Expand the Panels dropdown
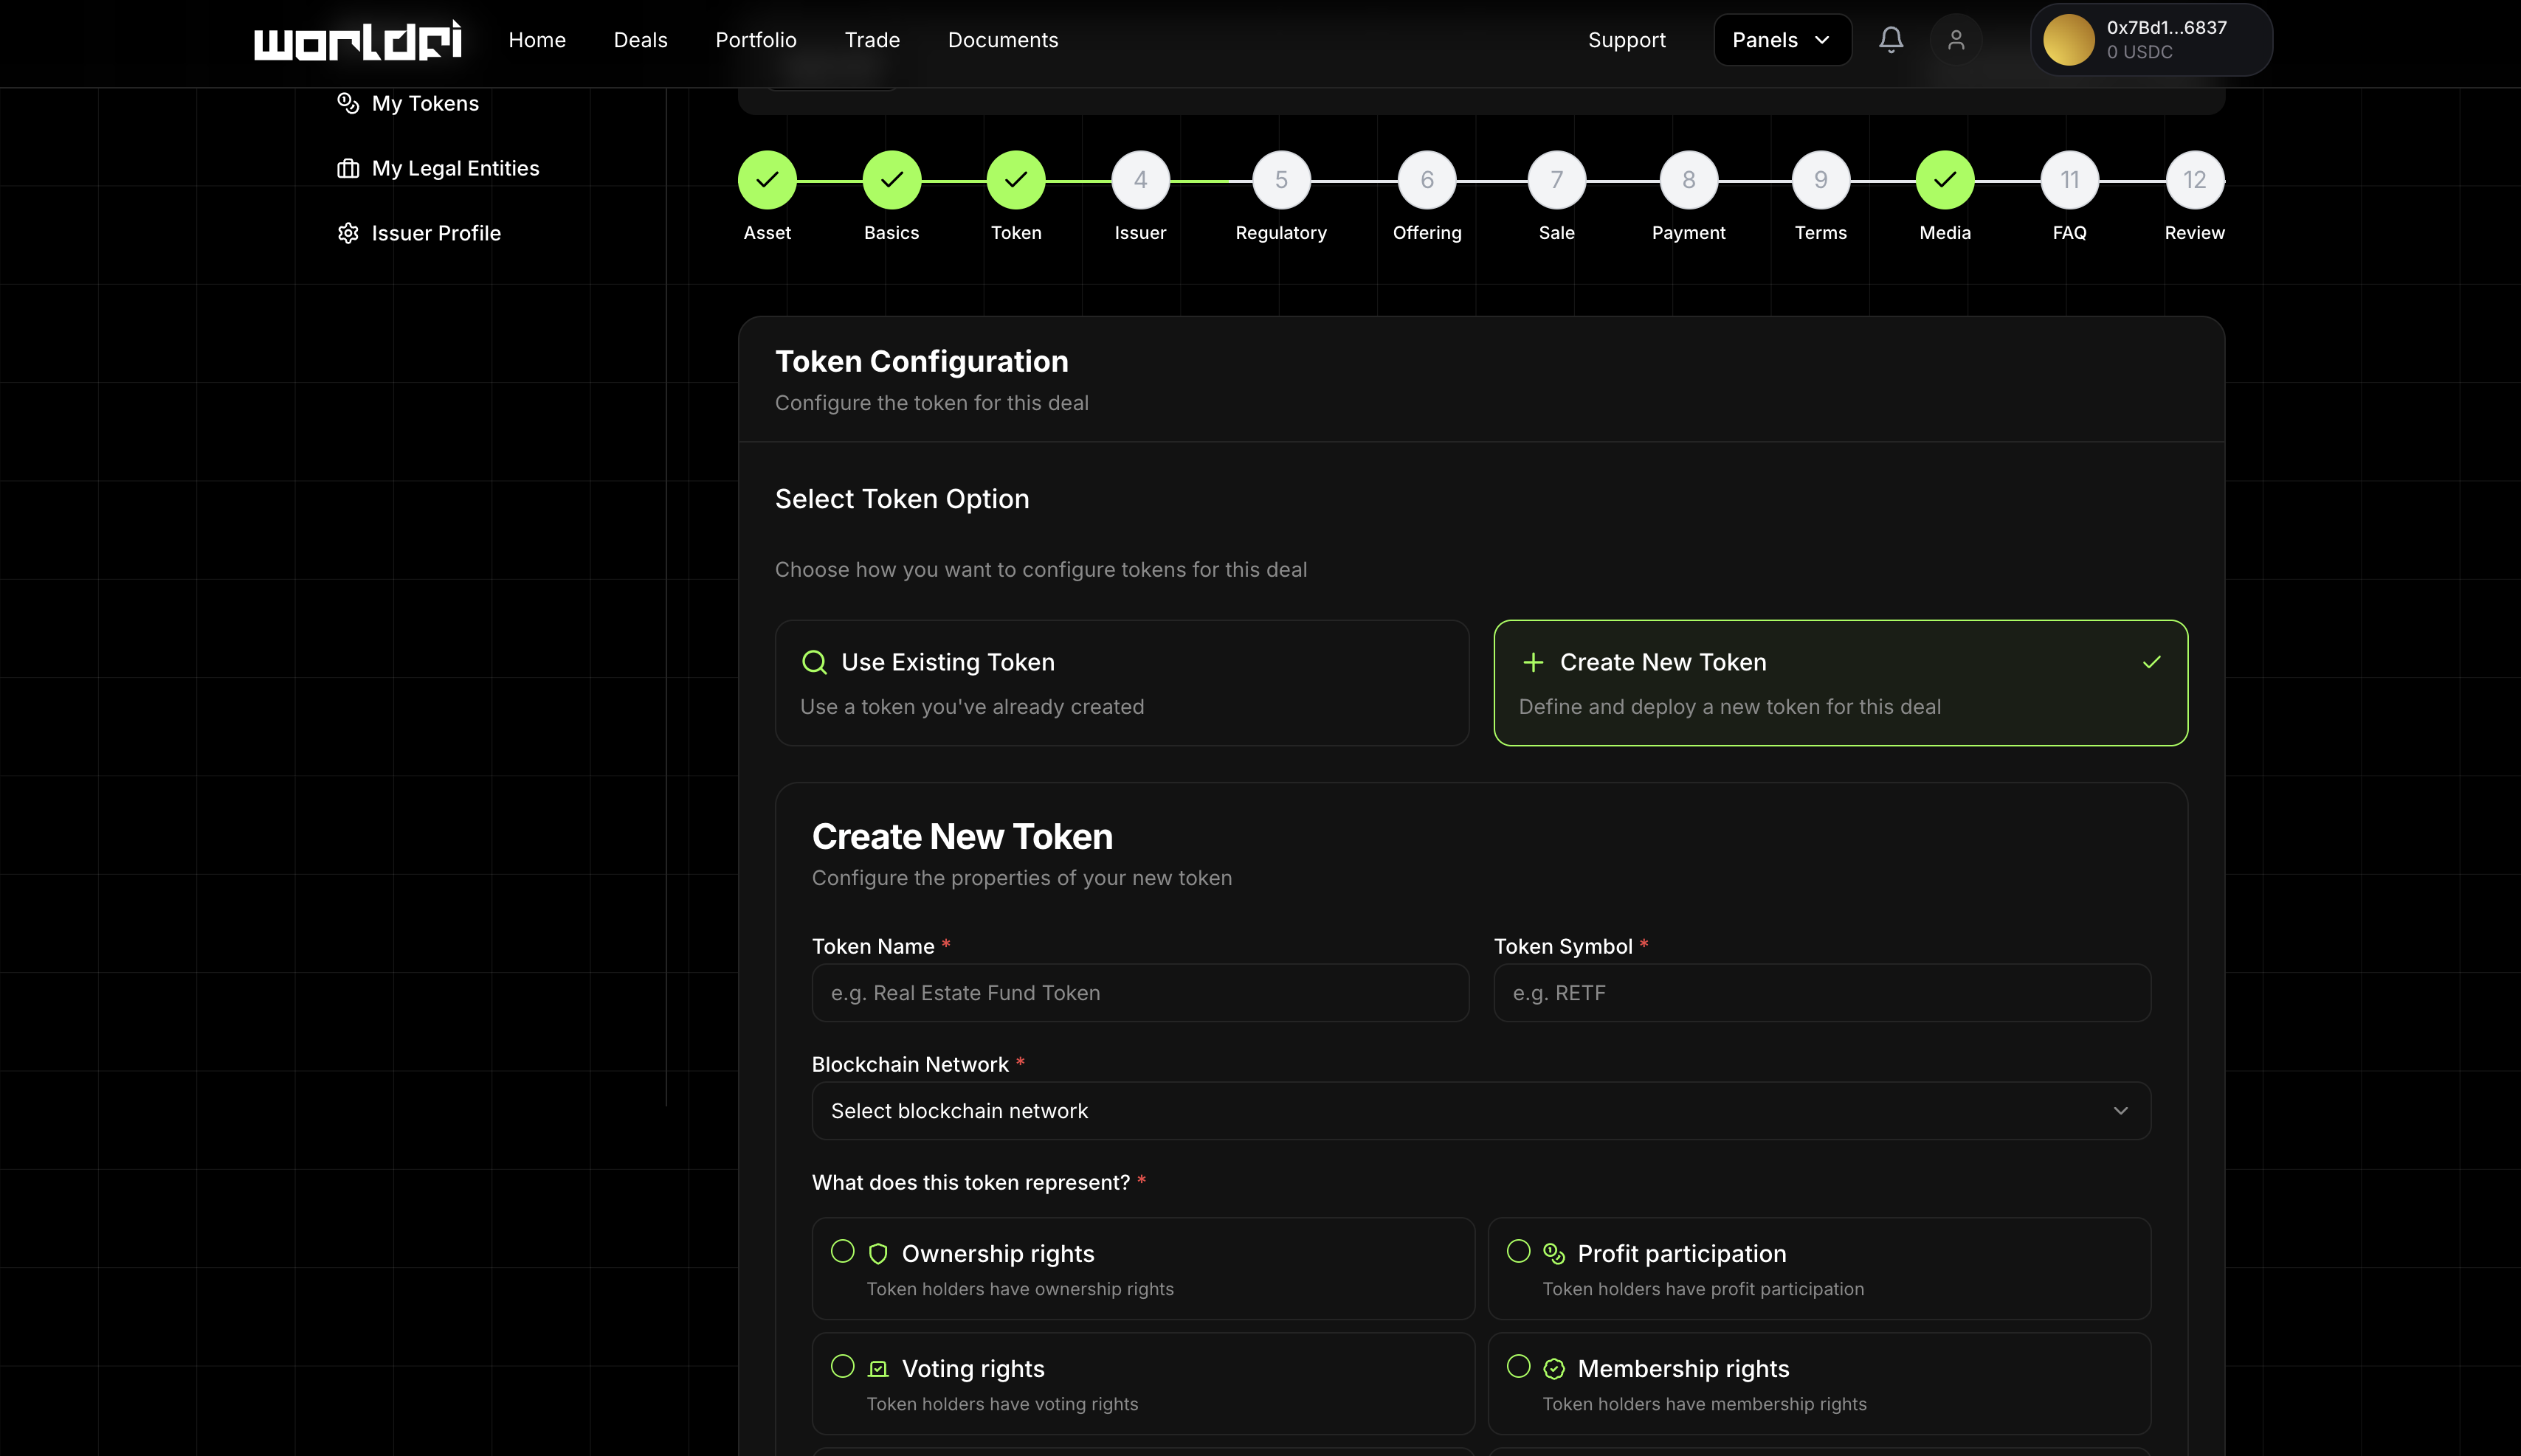The image size is (2521, 1456). (1782, 40)
